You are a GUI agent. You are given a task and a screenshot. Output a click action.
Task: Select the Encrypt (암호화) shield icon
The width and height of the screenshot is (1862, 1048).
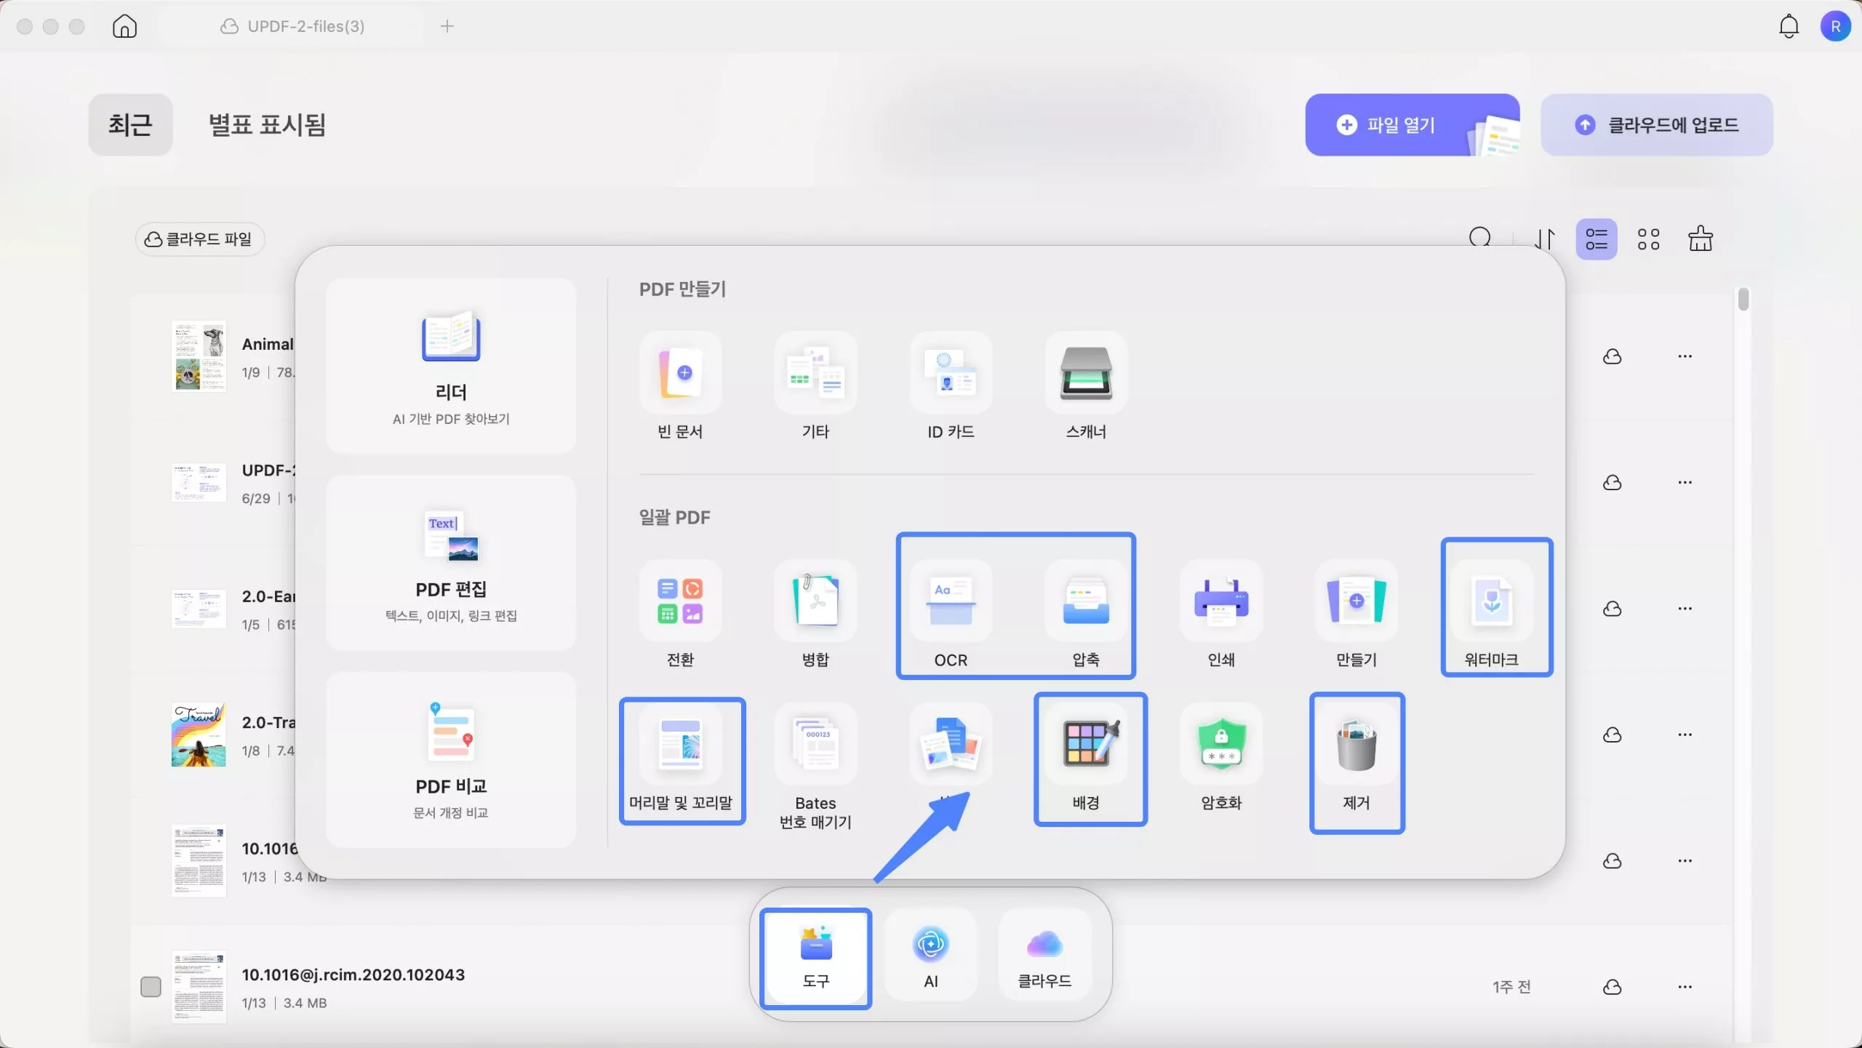pyautogui.click(x=1221, y=745)
